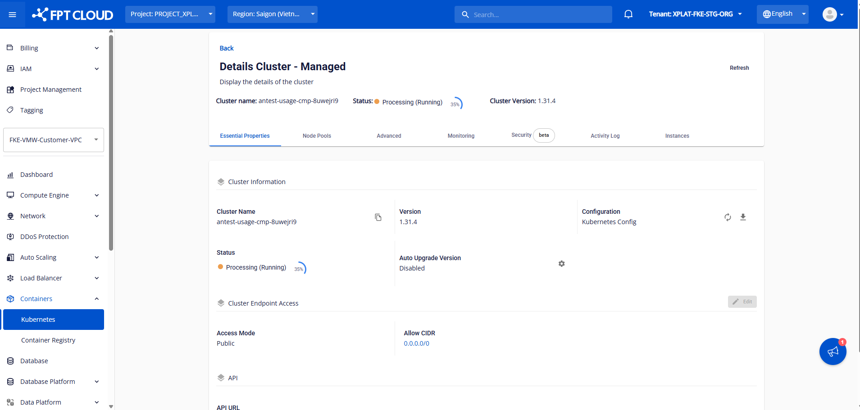The height and width of the screenshot is (410, 860).
Task: Open Container Registry in the sidebar
Action: tap(48, 340)
